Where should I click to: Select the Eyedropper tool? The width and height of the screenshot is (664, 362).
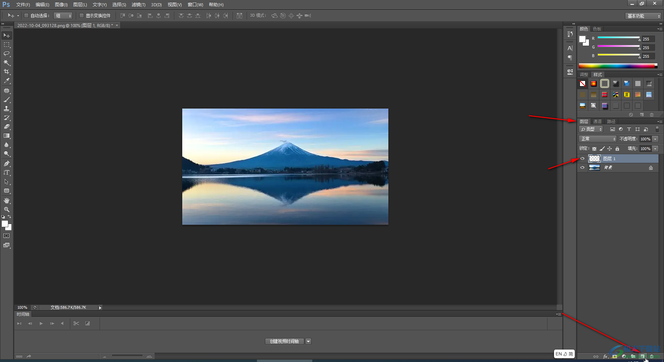point(7,81)
